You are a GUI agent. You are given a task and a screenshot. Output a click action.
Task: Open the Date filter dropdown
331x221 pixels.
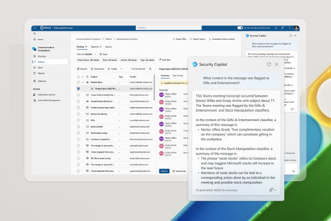(111, 59)
